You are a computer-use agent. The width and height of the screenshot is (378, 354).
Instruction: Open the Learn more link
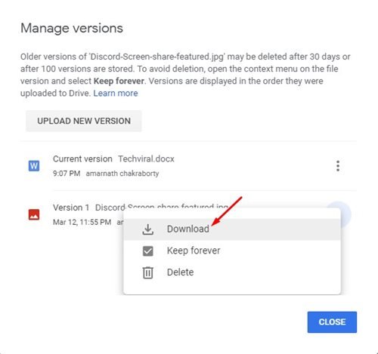coord(116,94)
